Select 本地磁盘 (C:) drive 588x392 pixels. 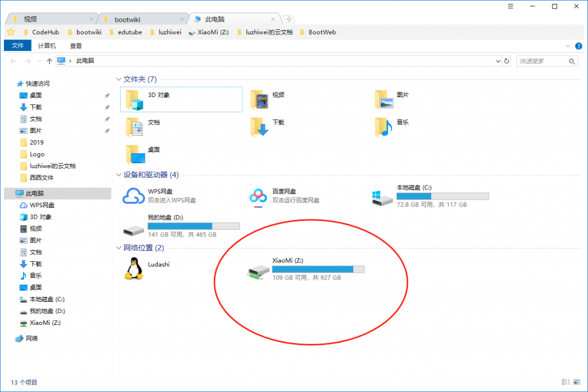[x=431, y=196]
